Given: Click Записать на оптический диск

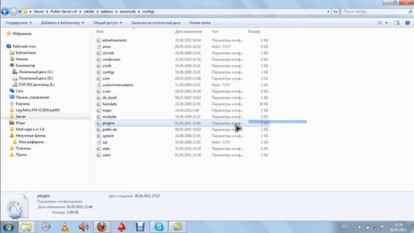Looking at the screenshot, I should pos(156,23).
